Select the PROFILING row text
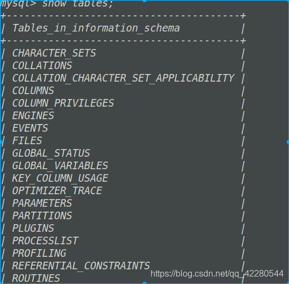The image size is (289, 284). coord(39,254)
